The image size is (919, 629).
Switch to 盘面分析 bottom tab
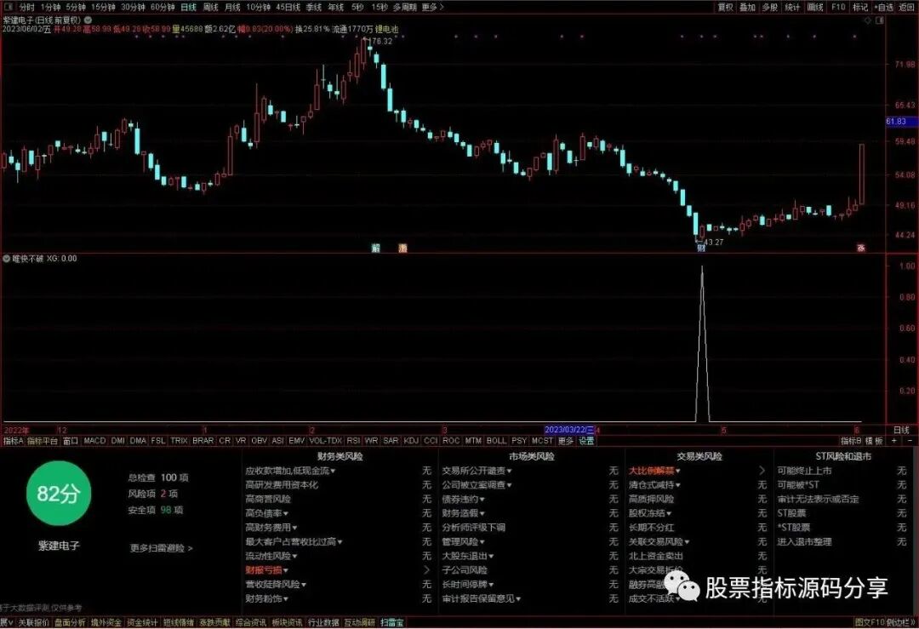click(70, 622)
